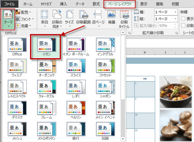Image resolution: width=194 pixels, height=142 pixels.
Task: Apply the イオン ボードルーム theme
Action: [x=76, y=47]
